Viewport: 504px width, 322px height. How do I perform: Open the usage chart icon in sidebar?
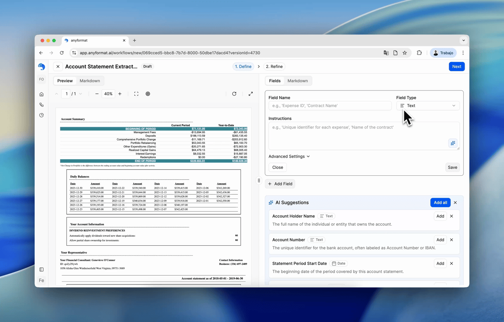tap(41, 115)
